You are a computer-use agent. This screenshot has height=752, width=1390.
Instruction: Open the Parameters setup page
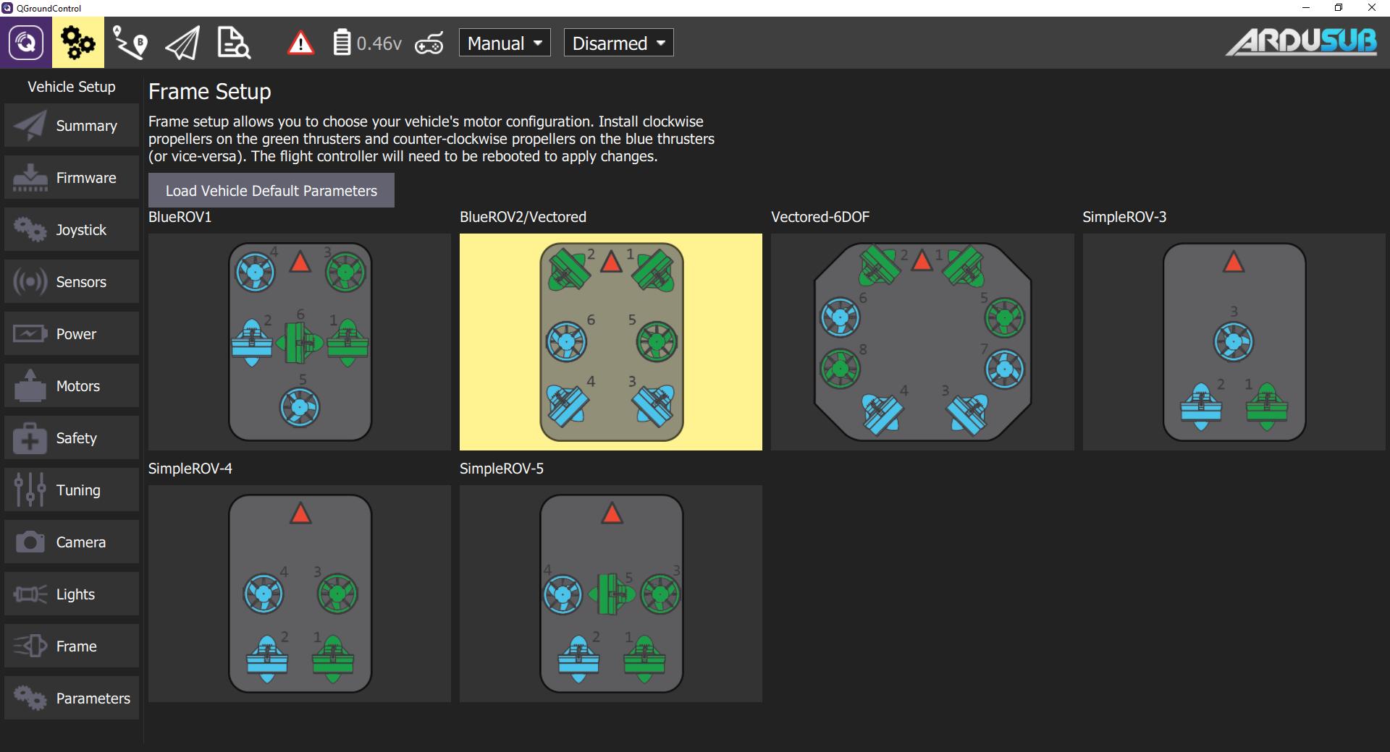coord(72,698)
